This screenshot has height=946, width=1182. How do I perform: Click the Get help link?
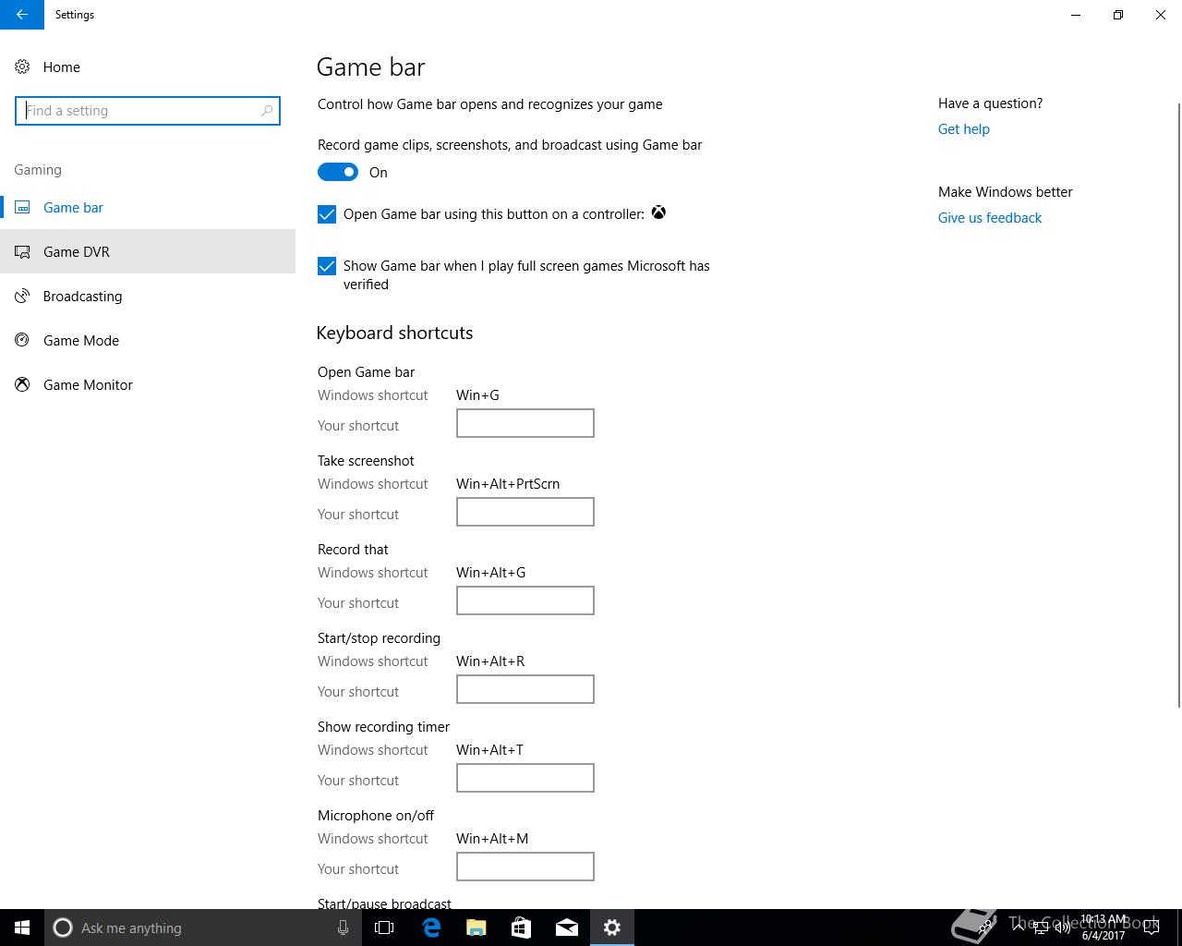pyautogui.click(x=963, y=129)
